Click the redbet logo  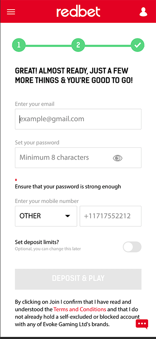click(x=78, y=12)
